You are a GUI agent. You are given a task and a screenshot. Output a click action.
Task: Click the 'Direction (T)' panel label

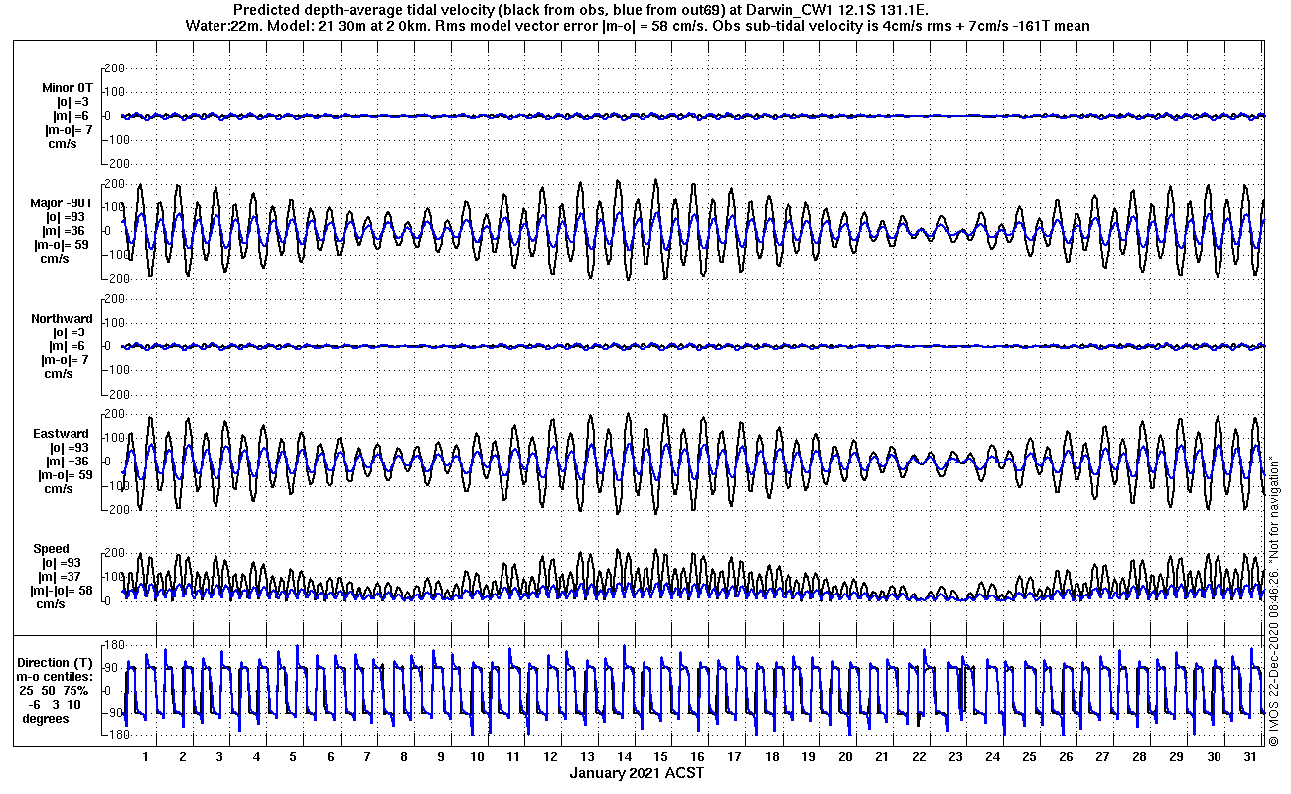(58, 663)
